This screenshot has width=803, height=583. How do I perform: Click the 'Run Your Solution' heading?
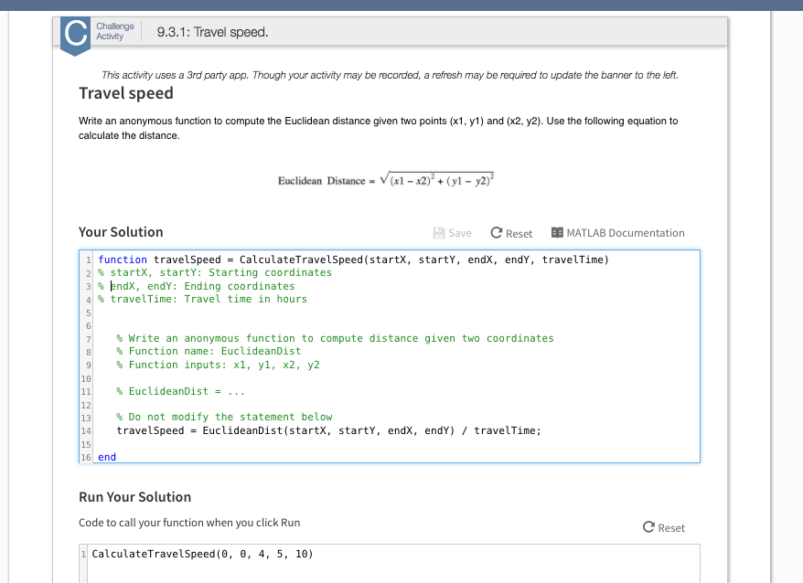pyautogui.click(x=134, y=497)
